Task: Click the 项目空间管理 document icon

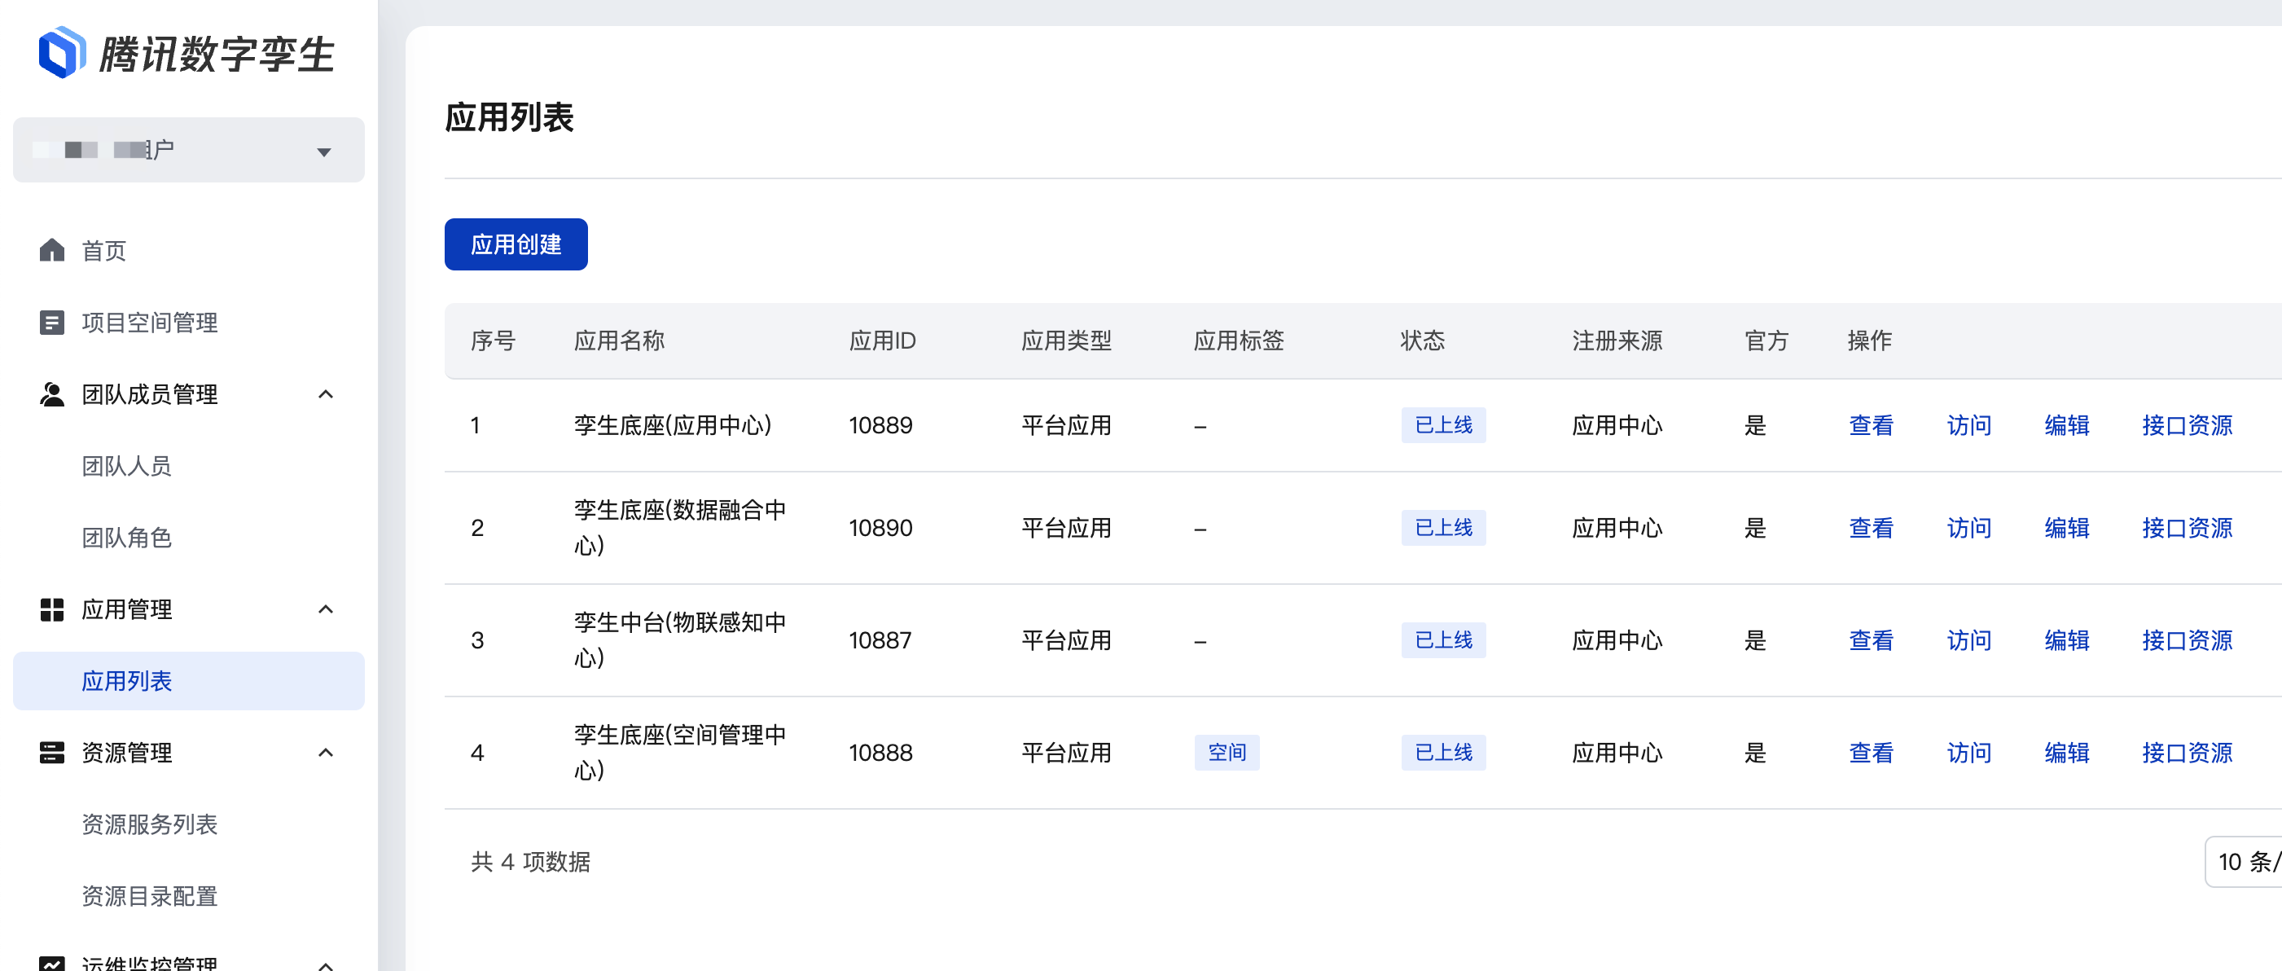Action: [52, 323]
